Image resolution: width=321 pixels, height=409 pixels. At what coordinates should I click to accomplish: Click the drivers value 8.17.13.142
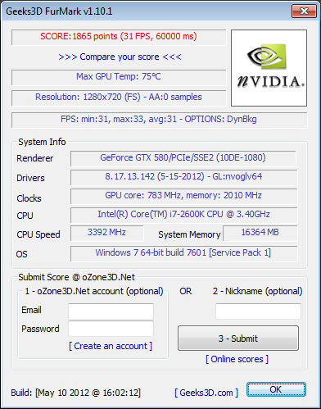(183, 176)
